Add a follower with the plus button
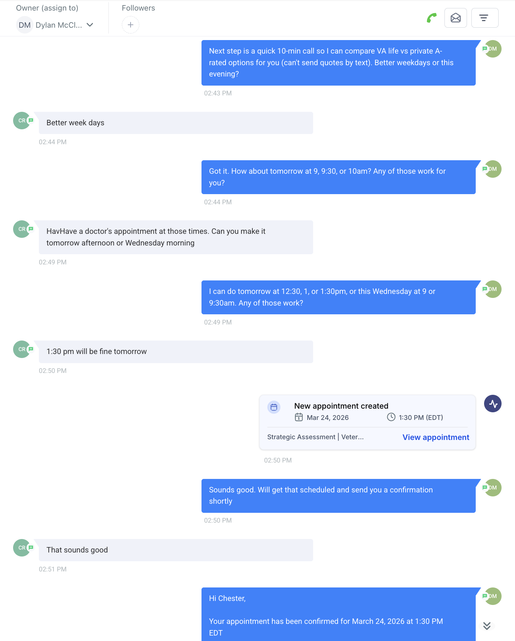This screenshot has height=641, width=515. tap(131, 25)
